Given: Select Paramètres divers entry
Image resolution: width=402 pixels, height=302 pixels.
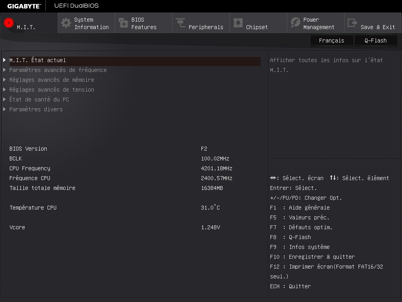Looking at the screenshot, I should pyautogui.click(x=36, y=109).
